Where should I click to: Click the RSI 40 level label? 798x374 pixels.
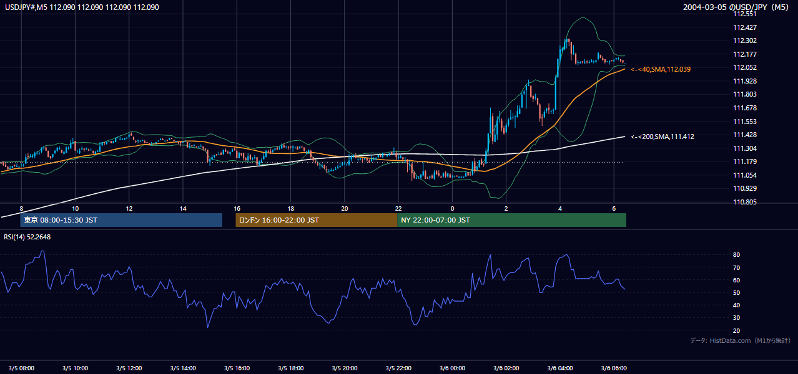point(737,305)
